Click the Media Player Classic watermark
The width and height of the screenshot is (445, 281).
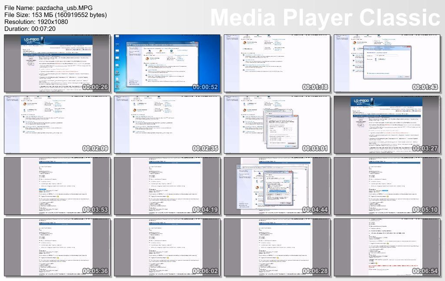click(x=325, y=17)
